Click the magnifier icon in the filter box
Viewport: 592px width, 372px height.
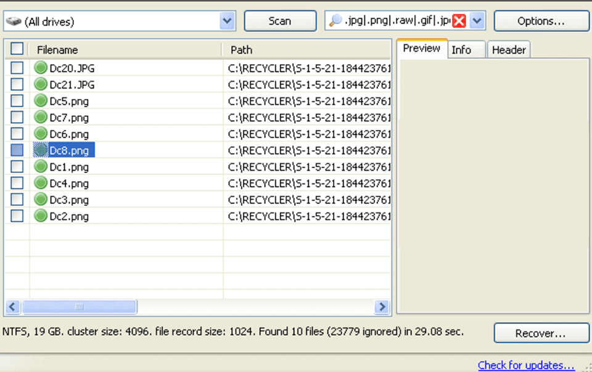(x=334, y=20)
